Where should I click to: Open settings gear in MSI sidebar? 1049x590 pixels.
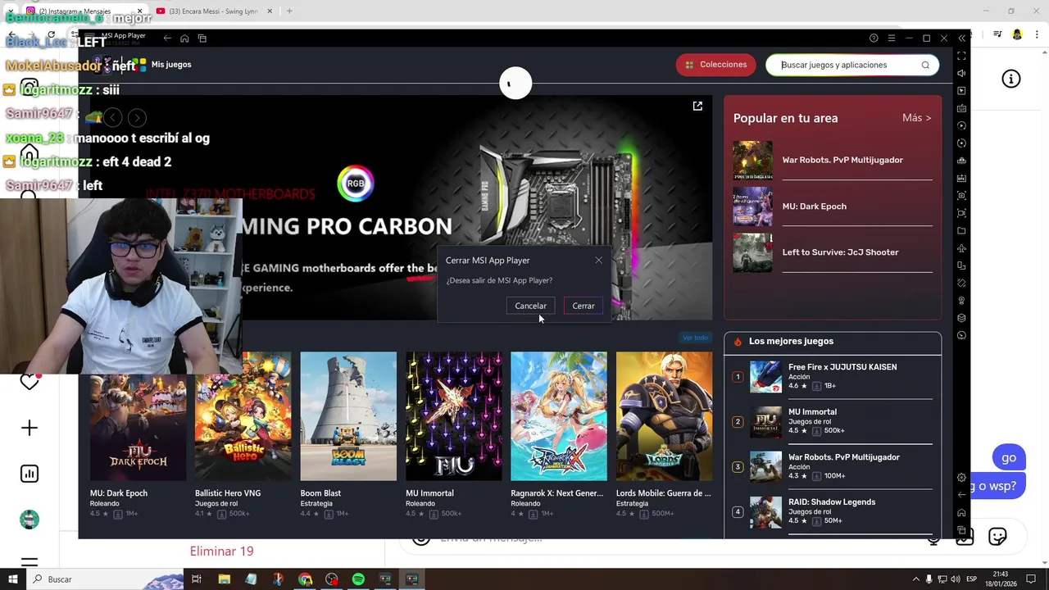[x=961, y=478]
